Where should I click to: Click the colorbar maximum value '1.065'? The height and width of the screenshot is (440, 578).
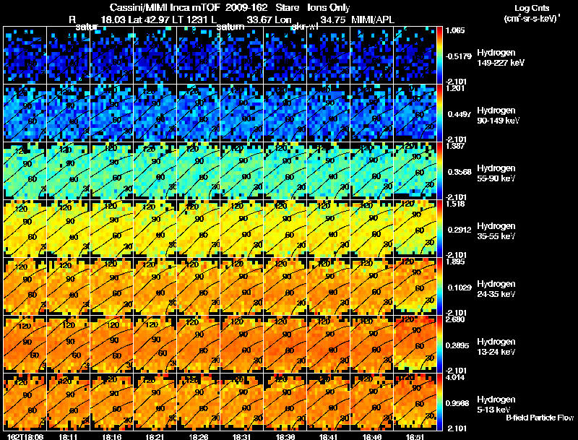(455, 30)
